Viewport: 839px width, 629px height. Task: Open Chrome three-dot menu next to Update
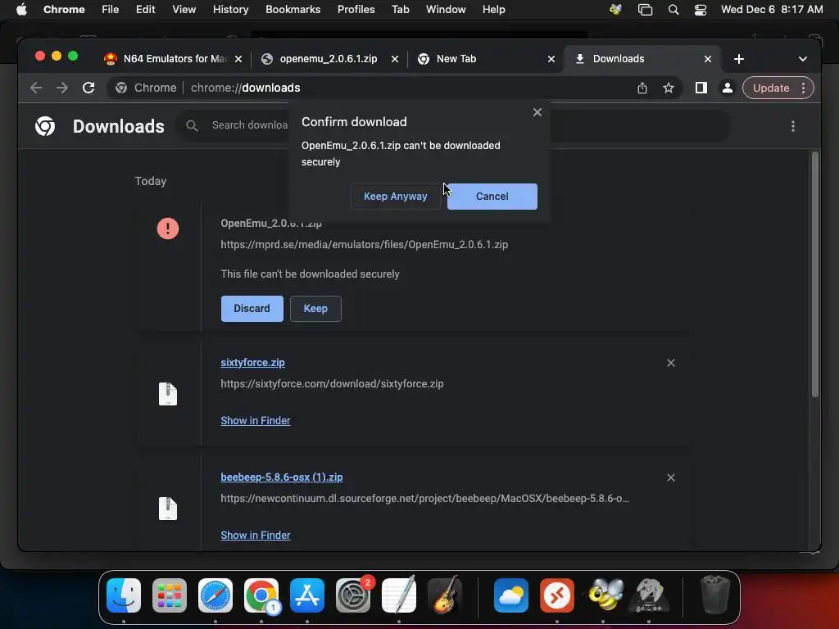pyautogui.click(x=803, y=88)
